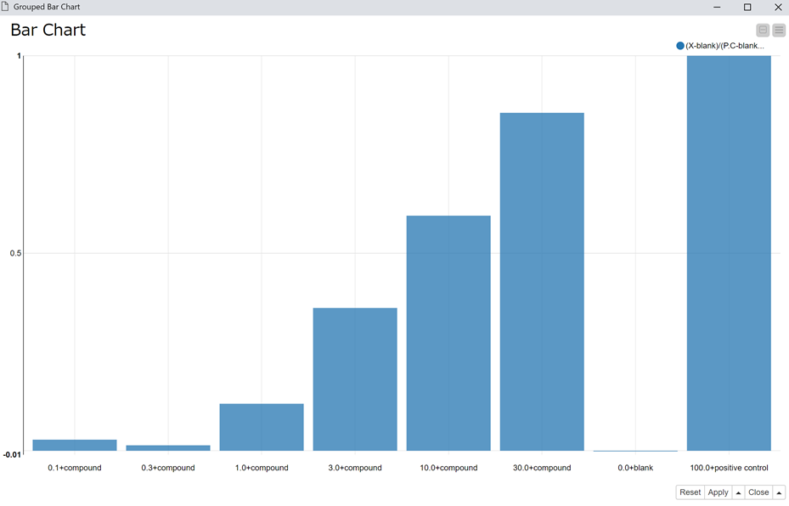
Task: Click the 10.0+compound axis label
Action: click(448, 468)
